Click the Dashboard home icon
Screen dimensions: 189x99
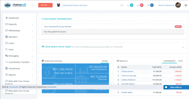(6, 18)
